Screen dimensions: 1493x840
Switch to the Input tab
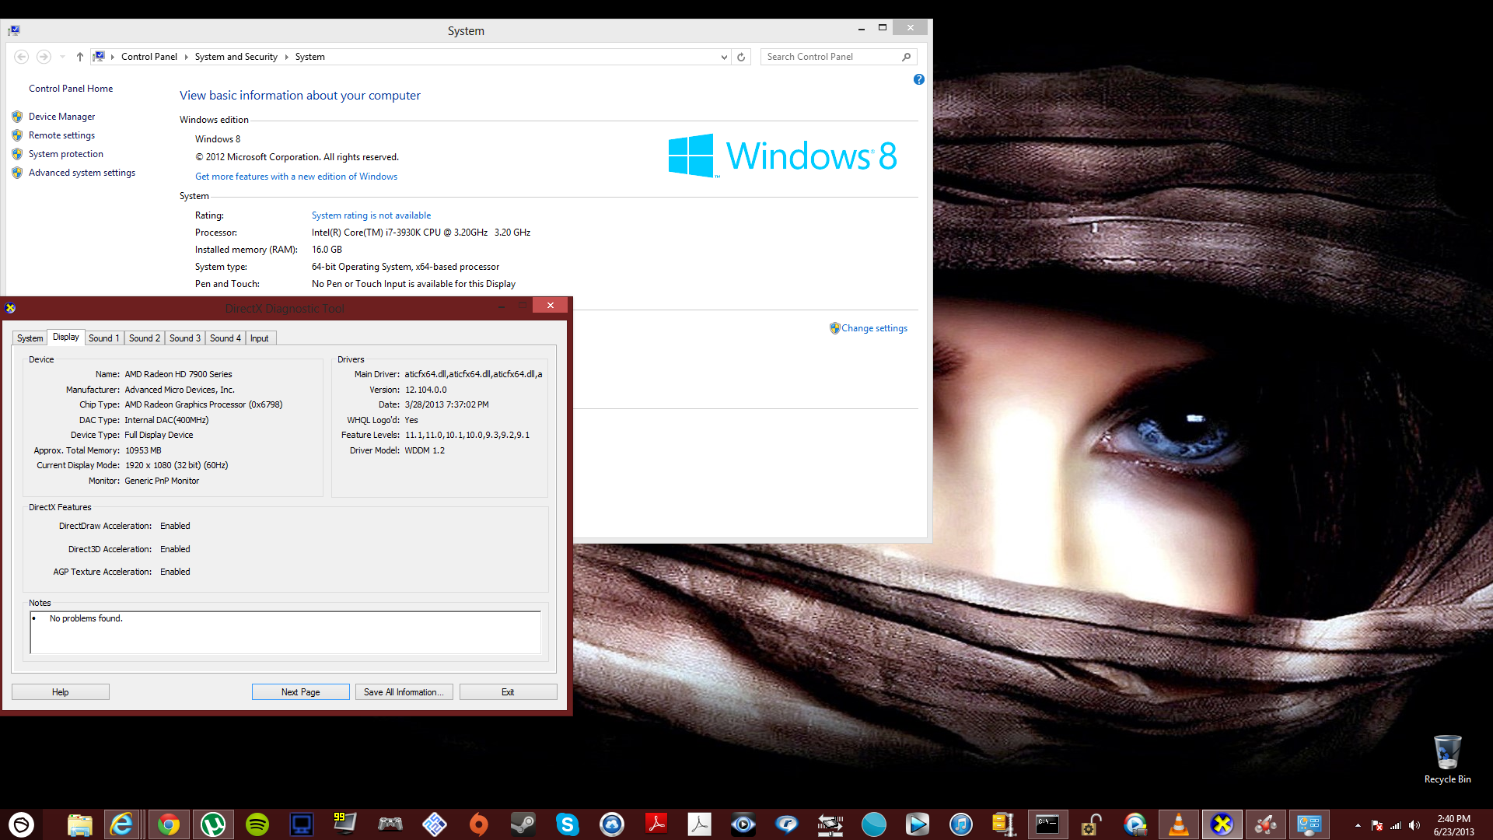(259, 338)
